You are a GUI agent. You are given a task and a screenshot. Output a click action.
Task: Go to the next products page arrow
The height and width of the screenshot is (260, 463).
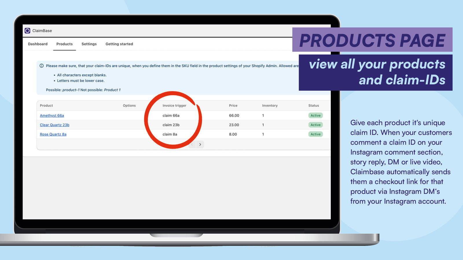pos(200,144)
